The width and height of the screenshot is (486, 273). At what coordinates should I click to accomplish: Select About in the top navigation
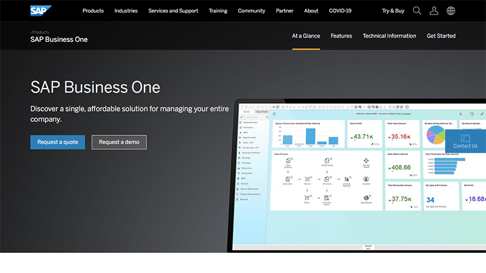tap(311, 11)
